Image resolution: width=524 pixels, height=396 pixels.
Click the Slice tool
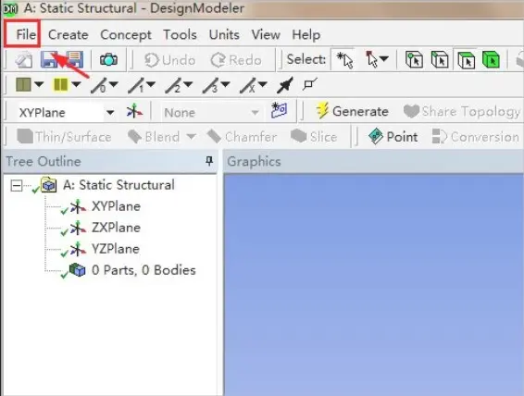click(314, 137)
